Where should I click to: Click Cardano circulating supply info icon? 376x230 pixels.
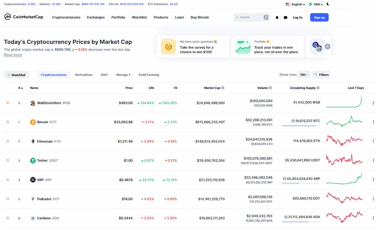click(286, 217)
